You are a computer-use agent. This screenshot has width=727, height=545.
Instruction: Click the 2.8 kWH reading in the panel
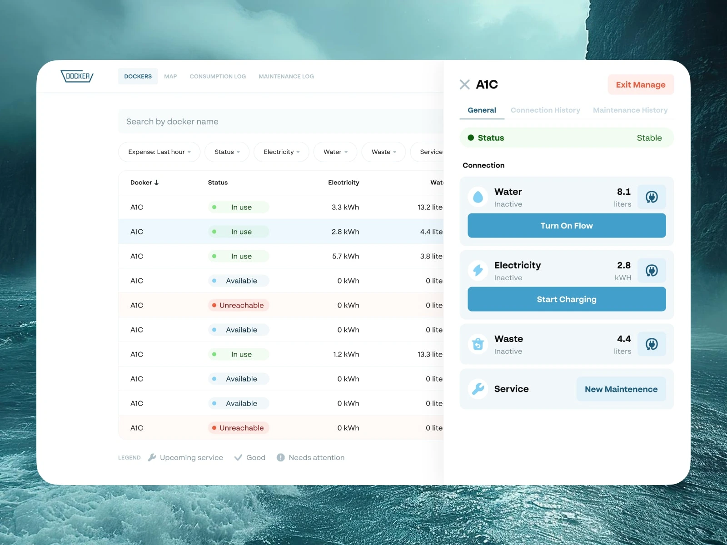pos(623,271)
